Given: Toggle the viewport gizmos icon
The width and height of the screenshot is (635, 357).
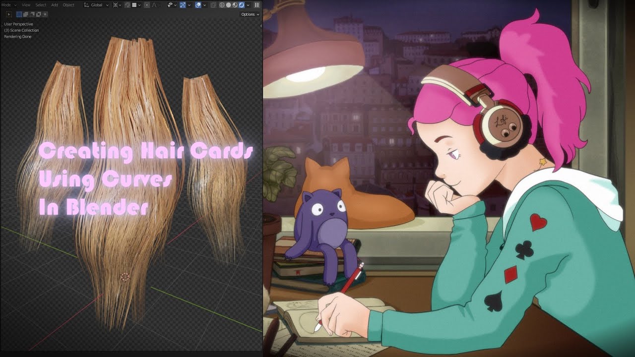Looking at the screenshot, I should [x=183, y=5].
